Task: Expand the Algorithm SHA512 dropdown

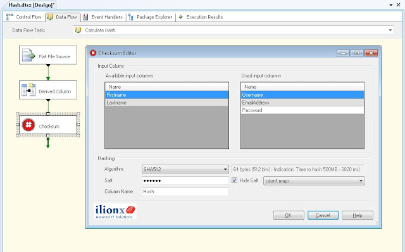Action: pos(225,170)
